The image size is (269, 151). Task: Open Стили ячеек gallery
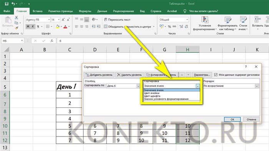243,24
